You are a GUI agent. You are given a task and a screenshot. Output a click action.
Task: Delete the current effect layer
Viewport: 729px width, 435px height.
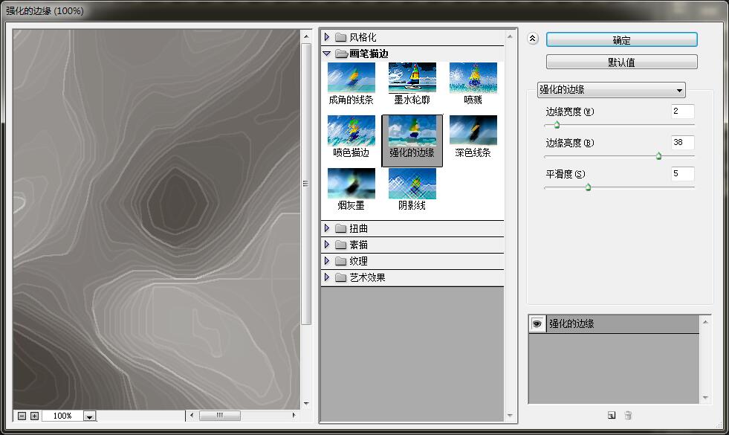(x=628, y=415)
